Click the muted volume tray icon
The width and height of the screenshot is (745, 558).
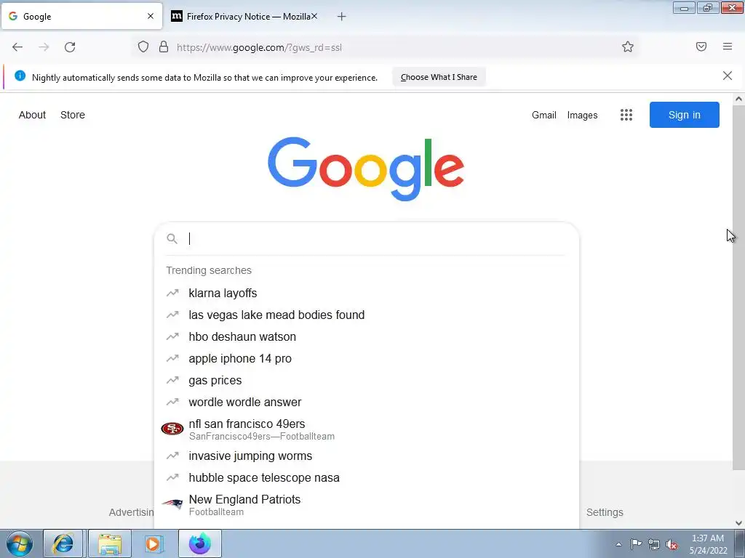coord(672,544)
